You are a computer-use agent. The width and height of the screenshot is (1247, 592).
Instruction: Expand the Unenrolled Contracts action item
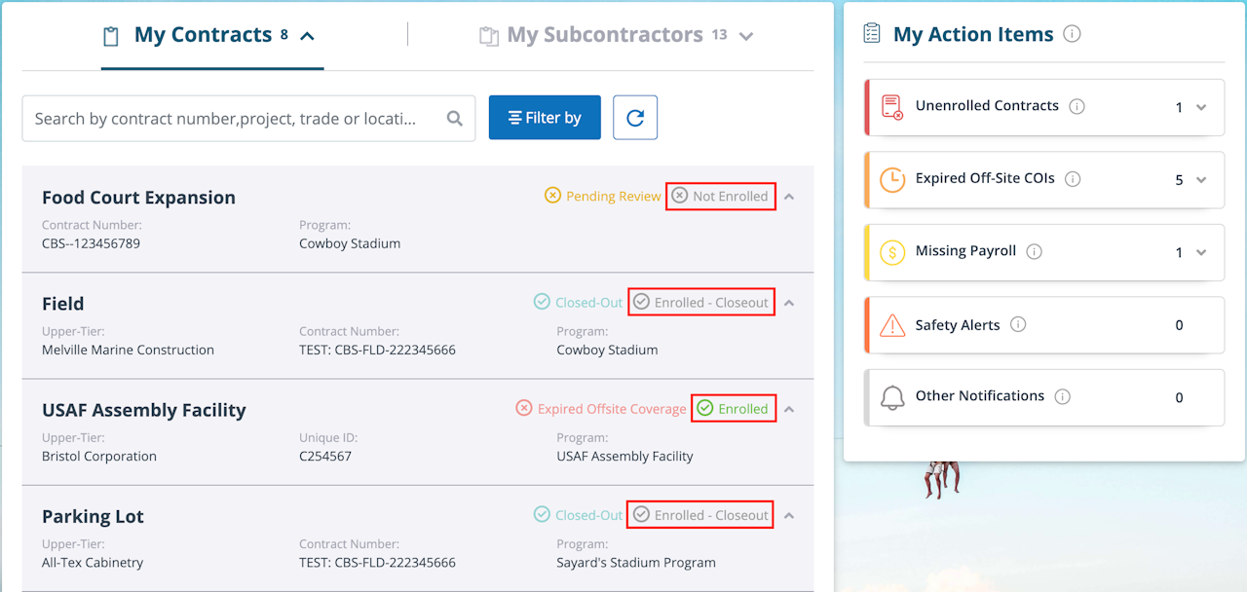[x=1201, y=107]
